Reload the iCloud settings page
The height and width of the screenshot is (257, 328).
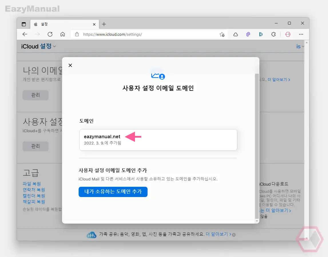pyautogui.click(x=50, y=34)
